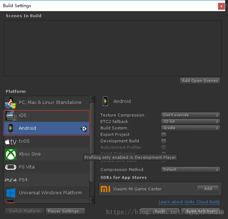
Task: Select PS Vita platform
Action: (46, 167)
